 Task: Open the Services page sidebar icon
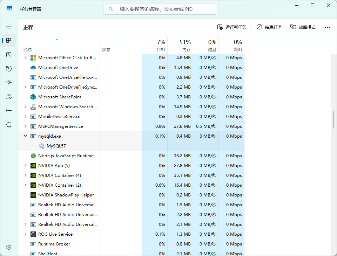click(x=9, y=124)
